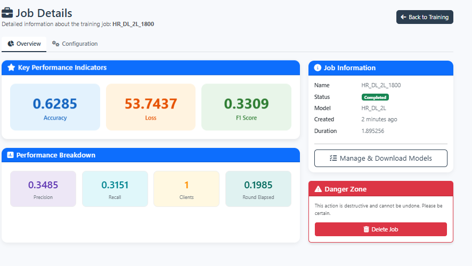Open Manage & Download Models

[x=381, y=158]
